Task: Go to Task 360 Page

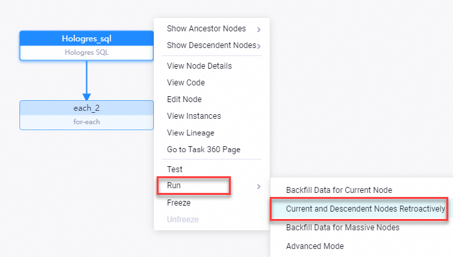Action: tap(203, 150)
